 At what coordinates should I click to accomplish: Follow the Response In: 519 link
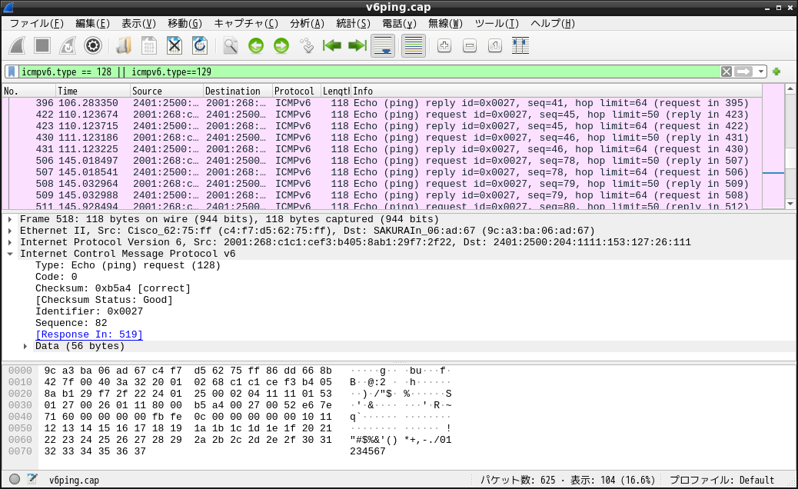(89, 334)
